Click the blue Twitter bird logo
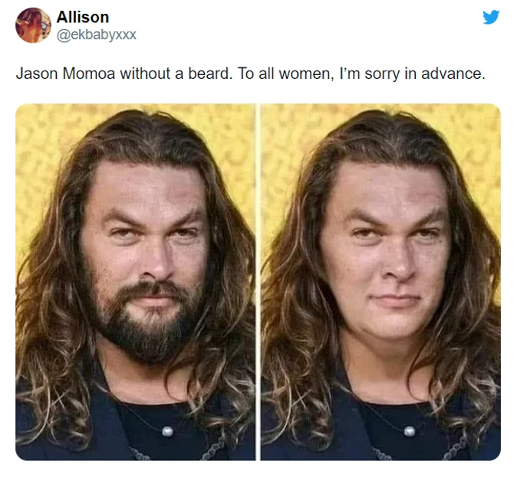Image resolution: width=514 pixels, height=504 pixels. (x=491, y=17)
